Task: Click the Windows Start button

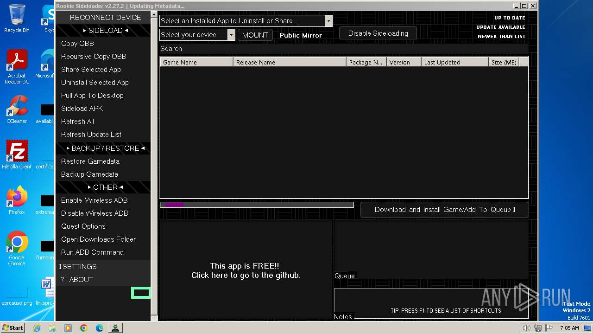Action: [13, 328]
